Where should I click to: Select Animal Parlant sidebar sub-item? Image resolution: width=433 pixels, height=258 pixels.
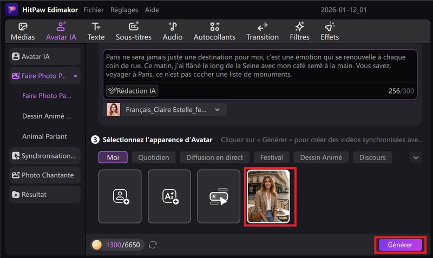(x=45, y=137)
